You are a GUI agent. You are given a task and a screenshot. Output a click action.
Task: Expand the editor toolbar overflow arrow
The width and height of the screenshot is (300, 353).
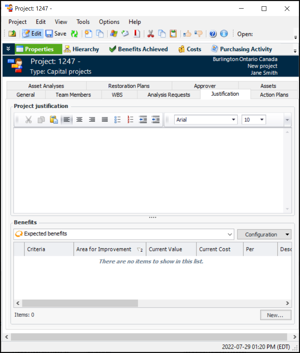tap(287, 120)
